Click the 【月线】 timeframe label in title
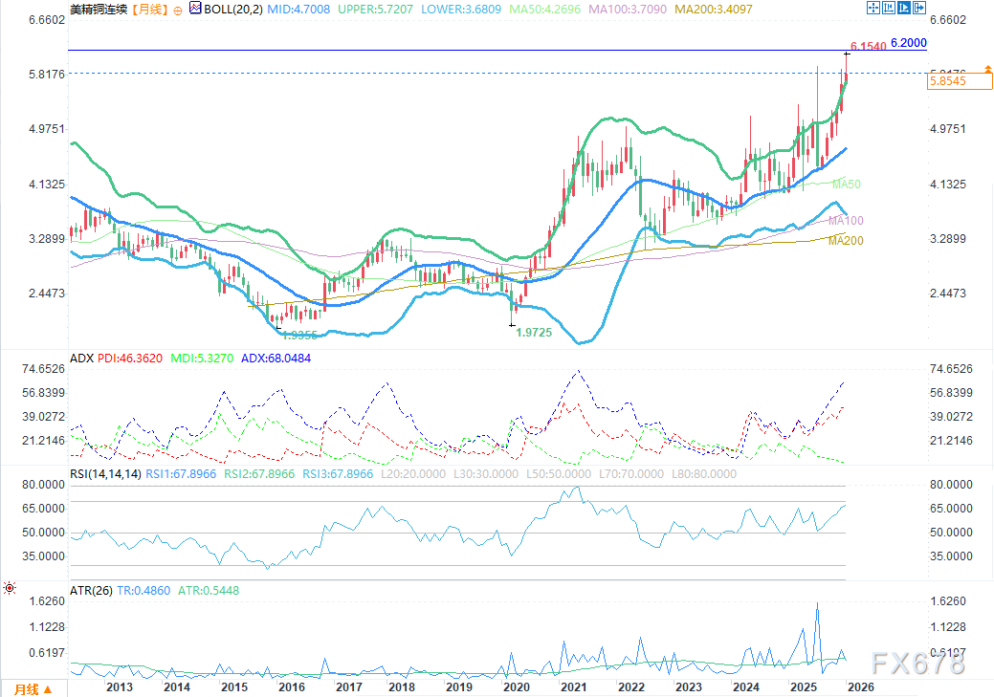 147,9
